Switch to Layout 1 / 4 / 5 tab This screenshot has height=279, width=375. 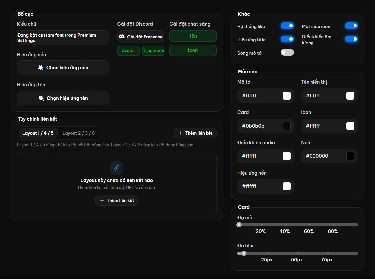[38, 133]
